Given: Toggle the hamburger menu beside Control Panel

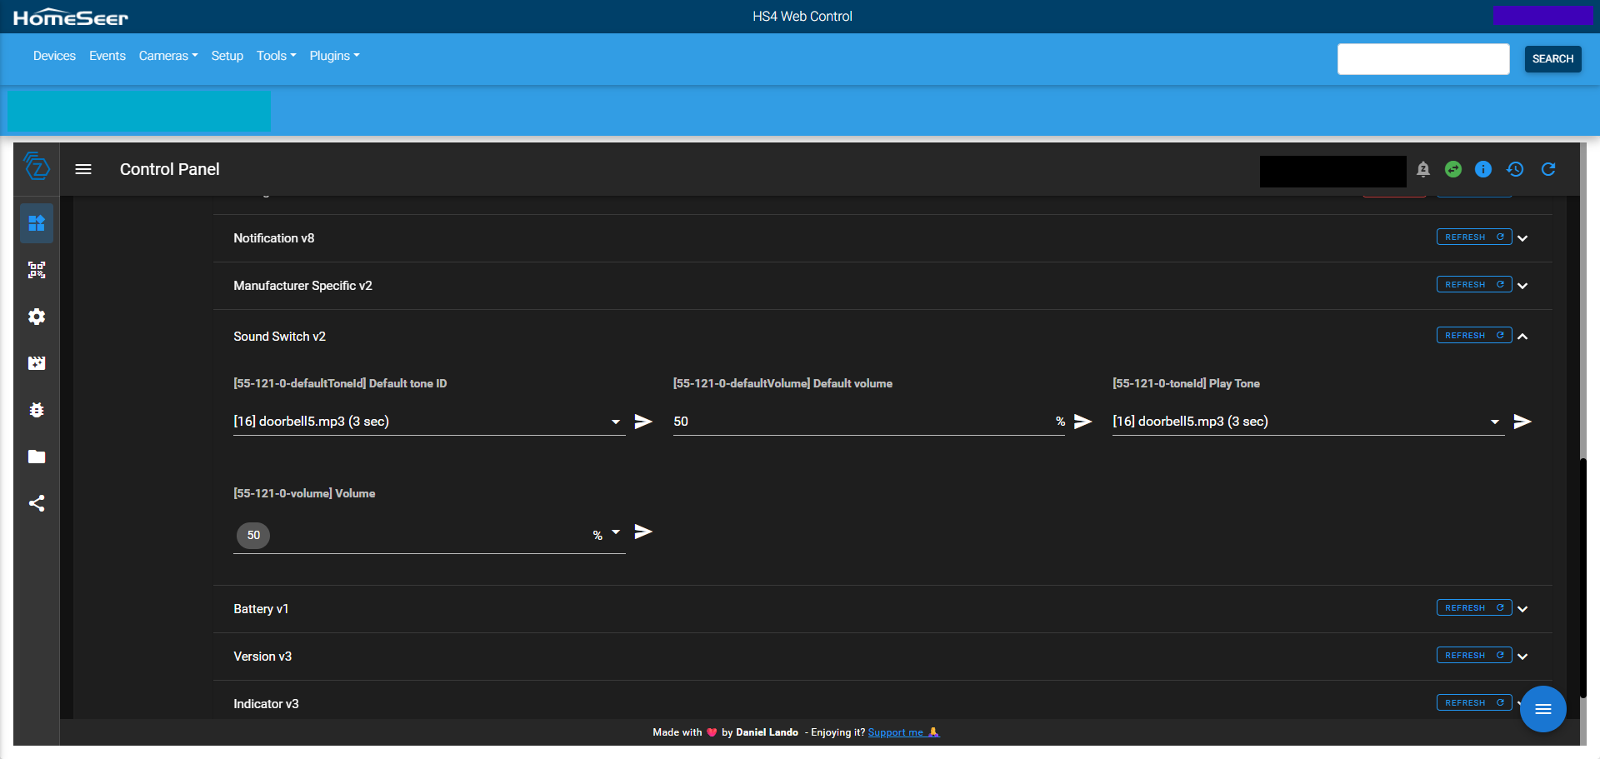Looking at the screenshot, I should click(83, 169).
